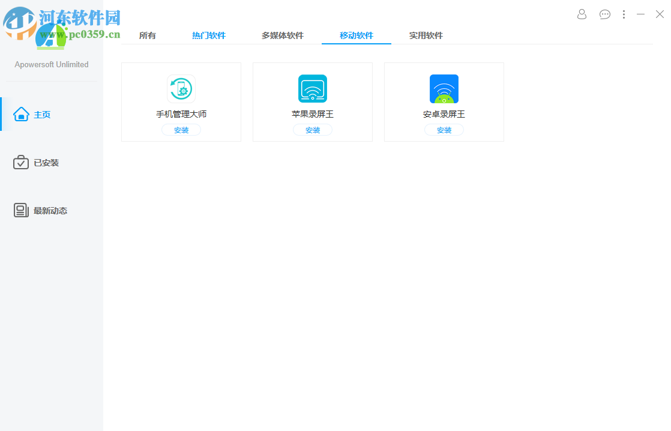
Task: Select the active 移动软件 tab
Action: [x=356, y=35]
